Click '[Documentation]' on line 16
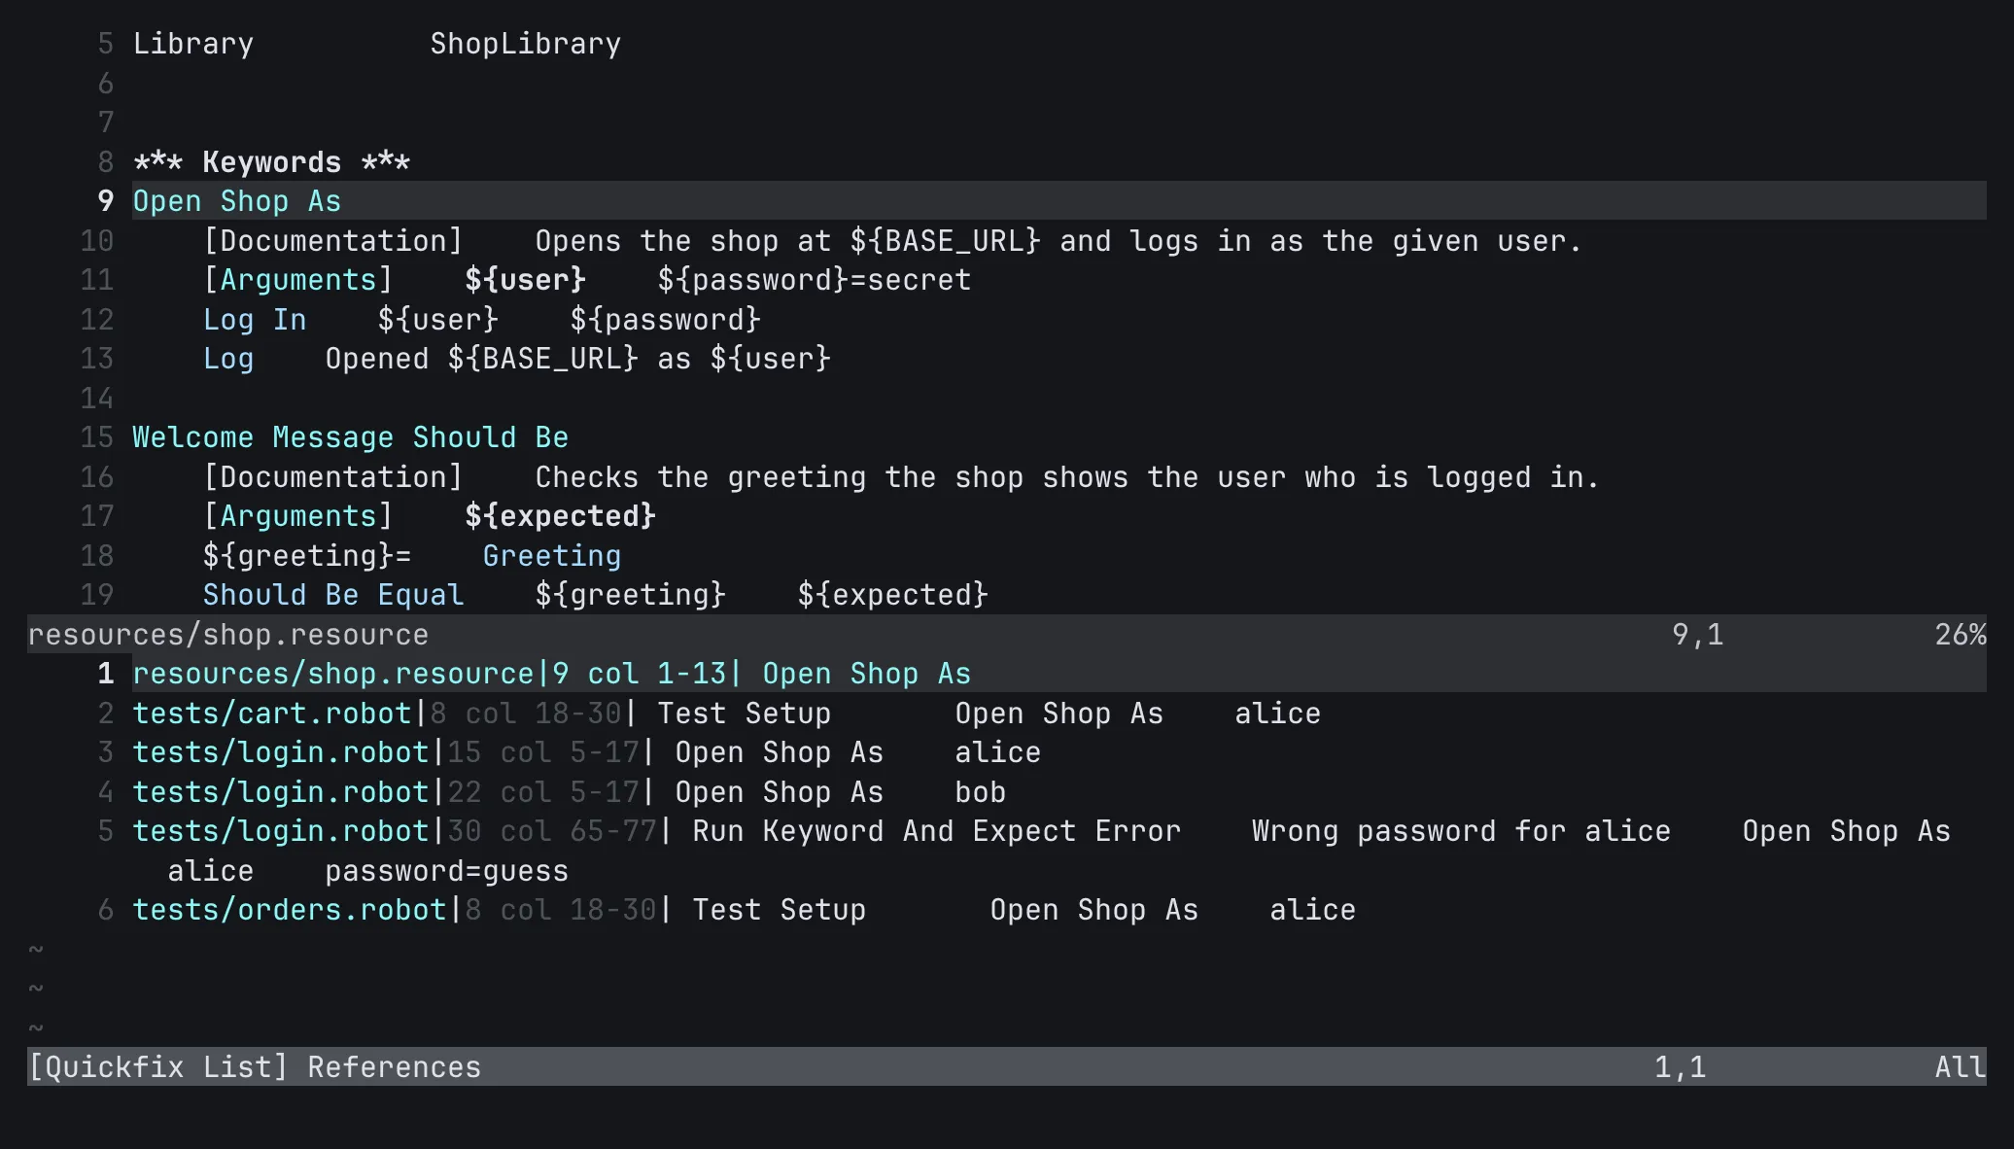The width and height of the screenshot is (2014, 1149). (x=332, y=477)
